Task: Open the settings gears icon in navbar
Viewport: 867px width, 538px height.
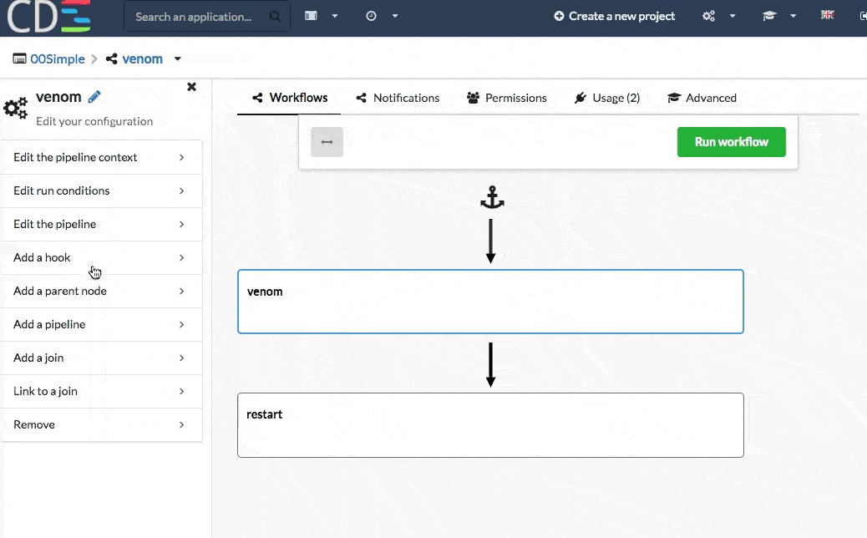Action: (708, 16)
